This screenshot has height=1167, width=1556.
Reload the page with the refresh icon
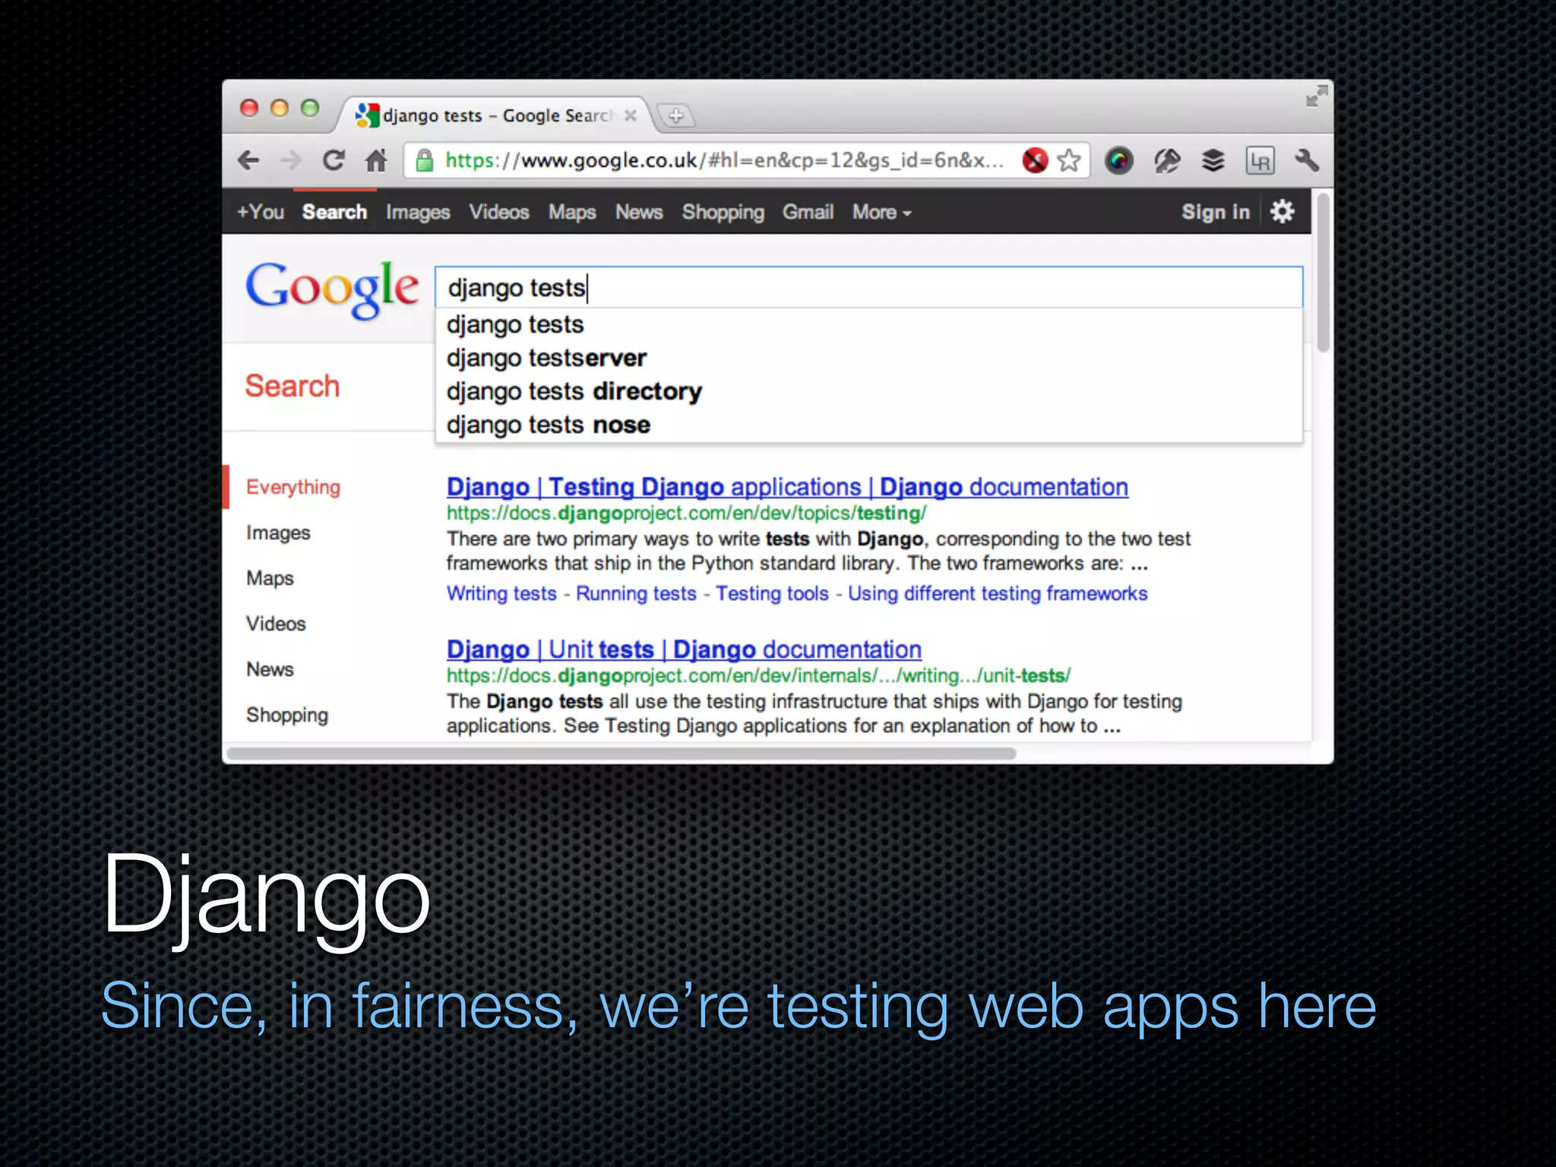coord(333,160)
